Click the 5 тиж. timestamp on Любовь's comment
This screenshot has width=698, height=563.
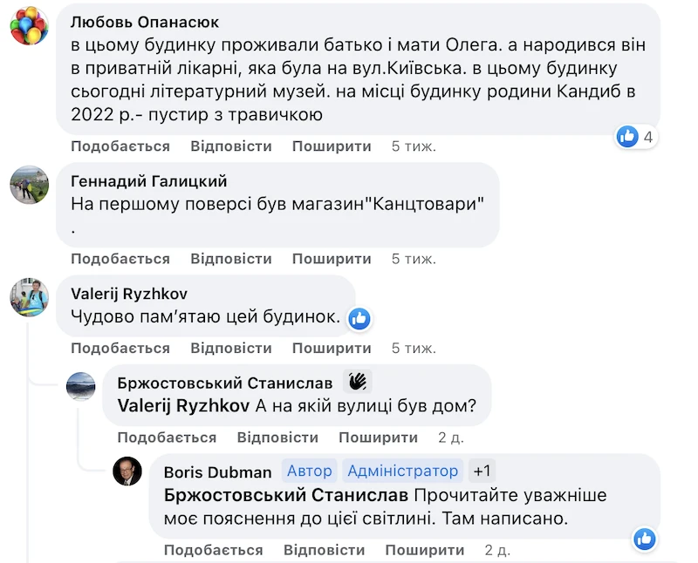tap(414, 146)
